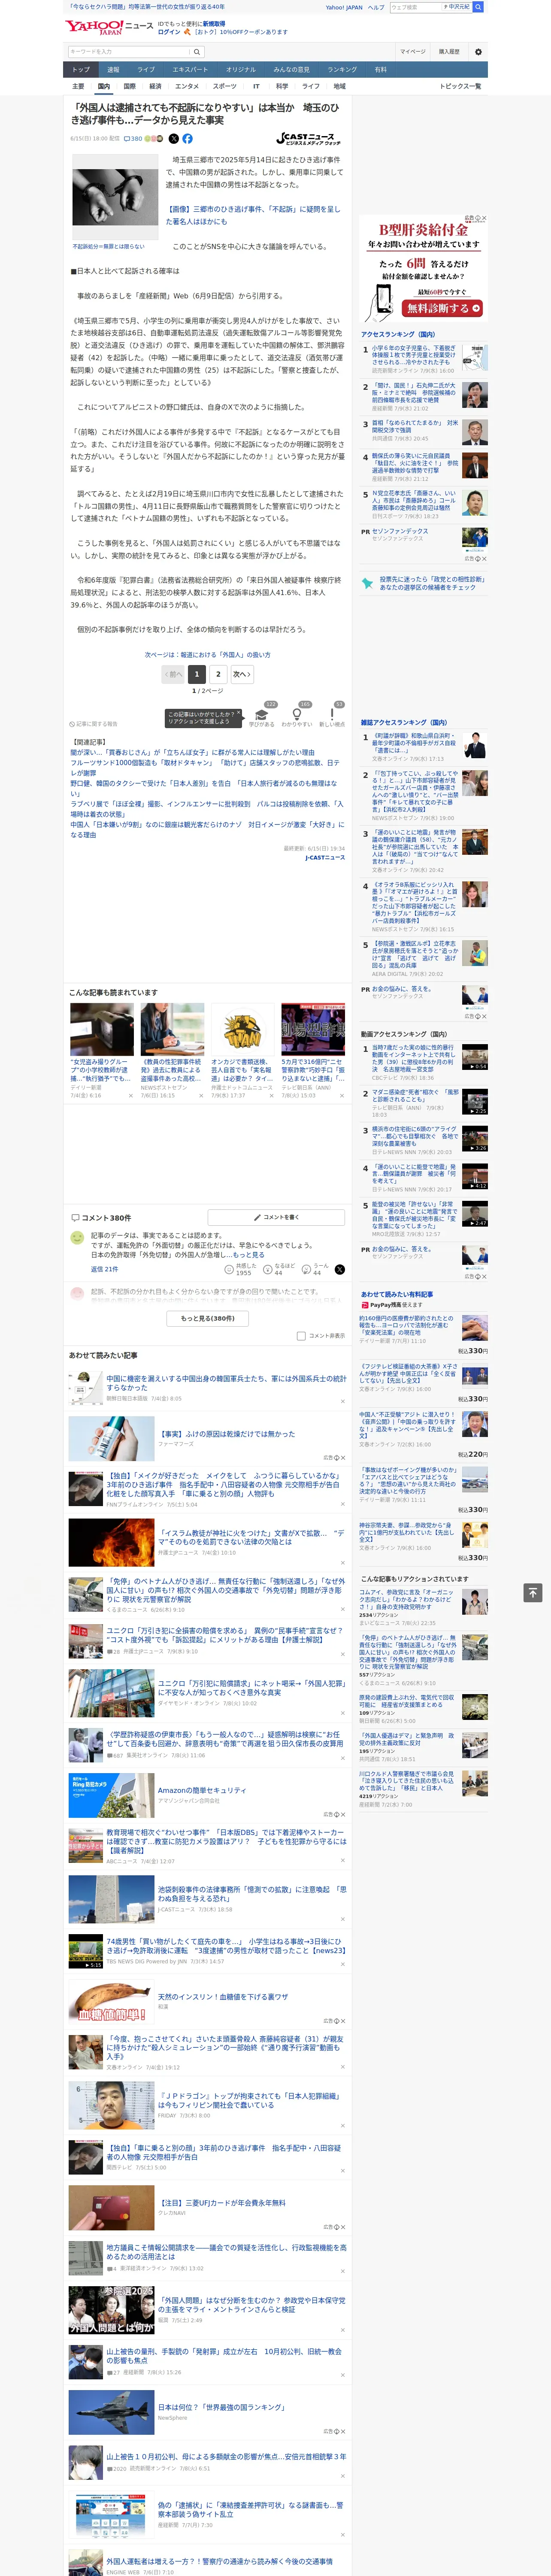Open the 380 comments count badge
This screenshot has height=2576, width=551.
[x=133, y=139]
